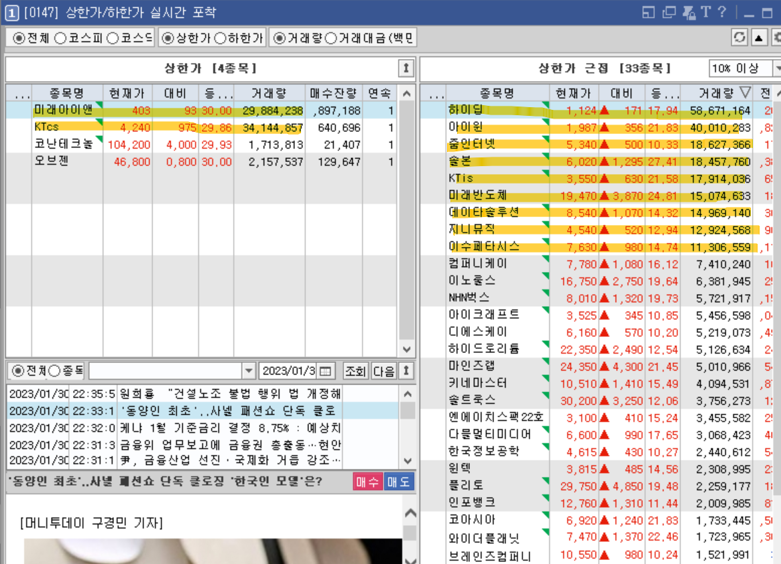Click the window number 1 icon in title bar

click(x=12, y=13)
